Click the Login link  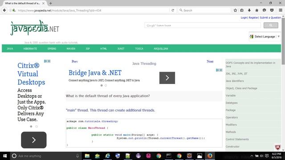pos(244,18)
